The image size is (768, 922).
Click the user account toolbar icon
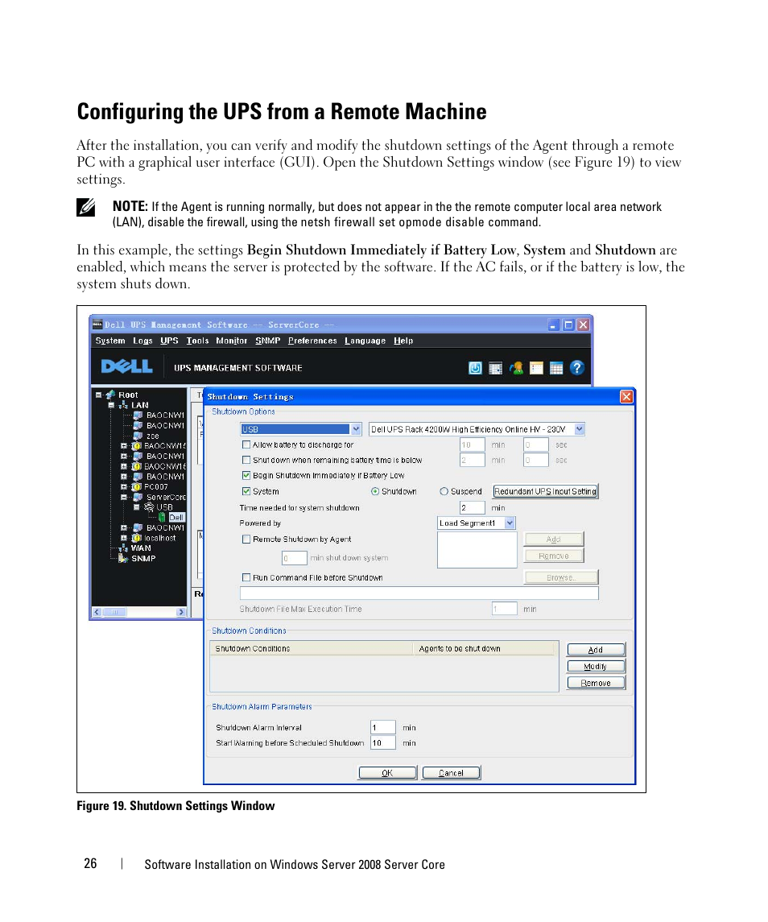[x=516, y=368]
